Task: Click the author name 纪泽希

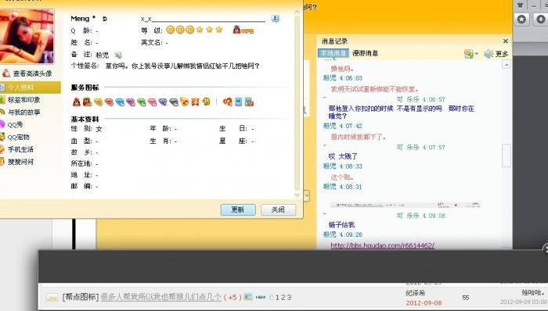Action: tap(415, 293)
